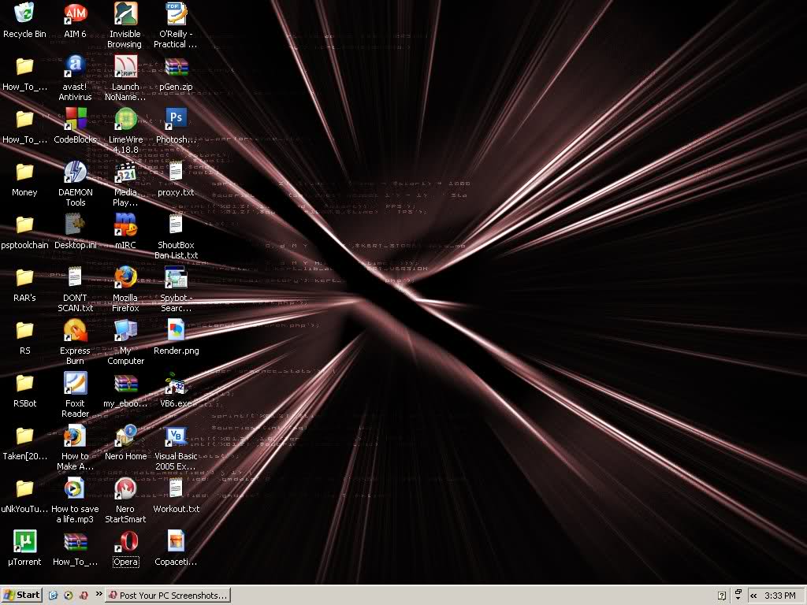Launch the Nero Home shortcut

pyautogui.click(x=125, y=436)
